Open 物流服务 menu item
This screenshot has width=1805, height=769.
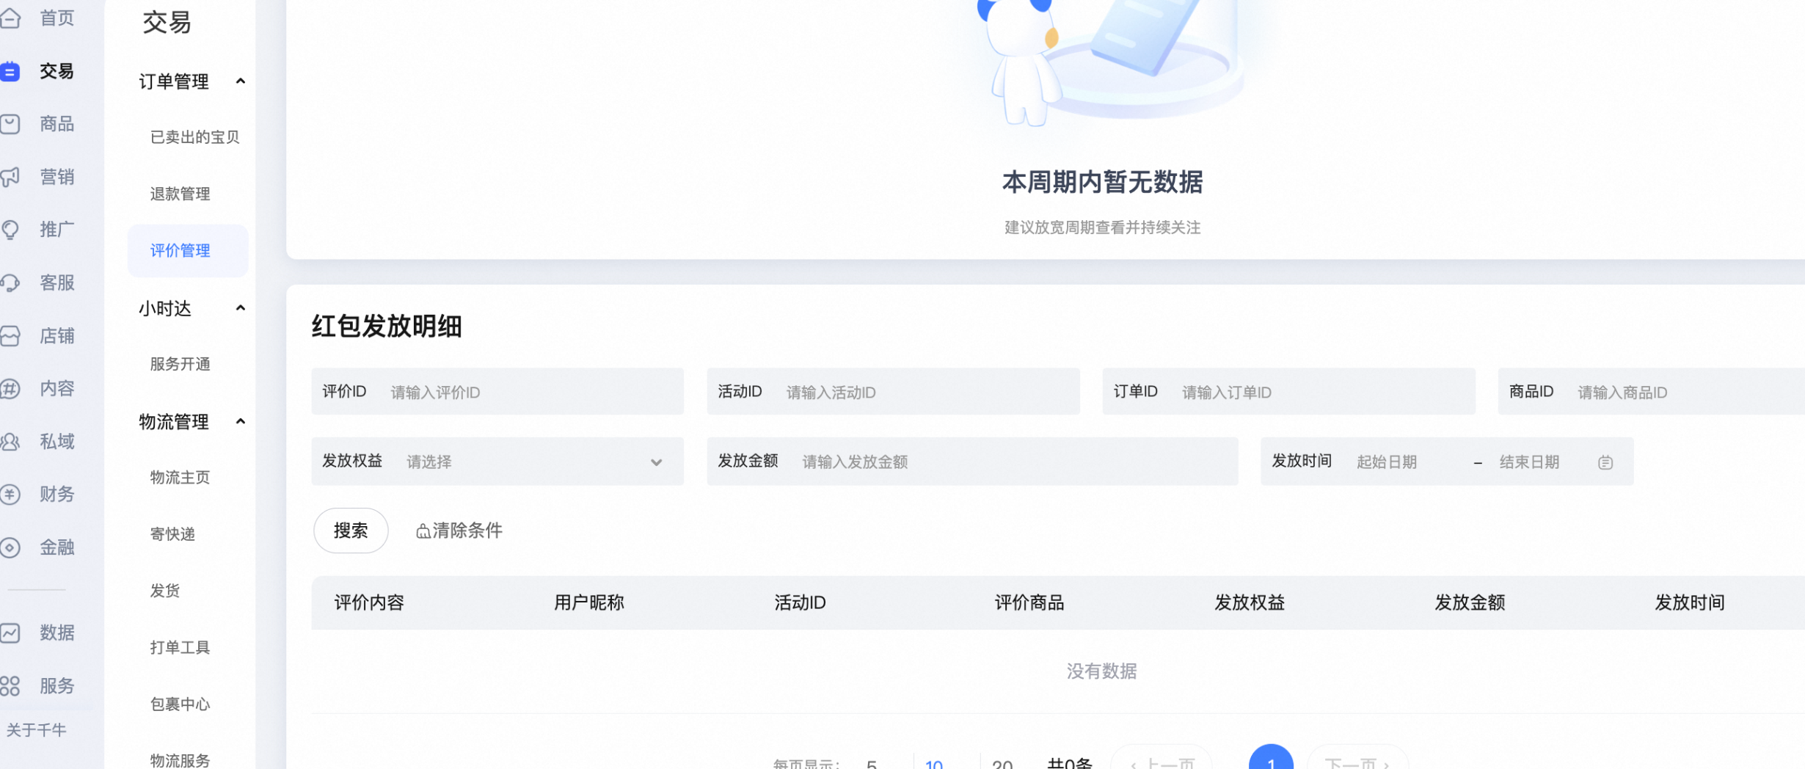coord(180,759)
